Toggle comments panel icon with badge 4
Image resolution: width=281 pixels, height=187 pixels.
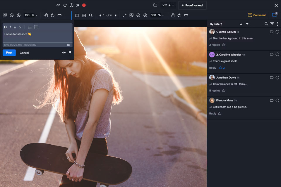pyautogui.click(x=275, y=15)
